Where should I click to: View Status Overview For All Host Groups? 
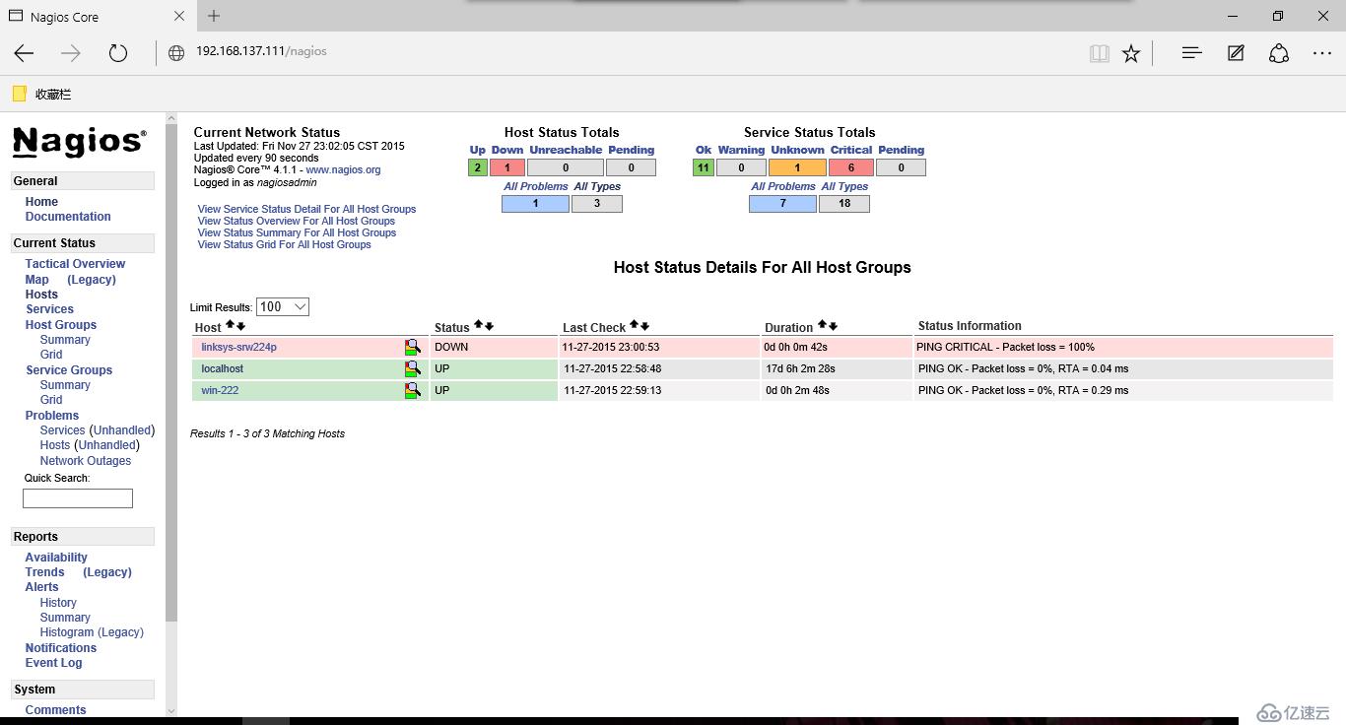pyautogui.click(x=296, y=221)
